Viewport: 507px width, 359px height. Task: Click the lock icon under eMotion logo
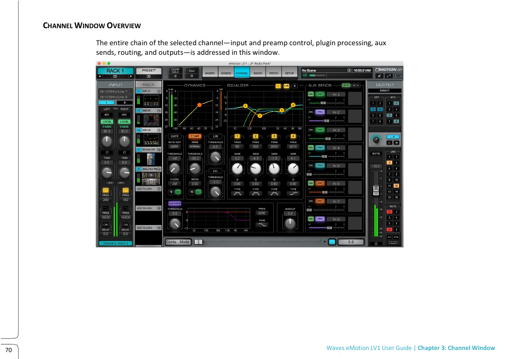pyautogui.click(x=379, y=76)
